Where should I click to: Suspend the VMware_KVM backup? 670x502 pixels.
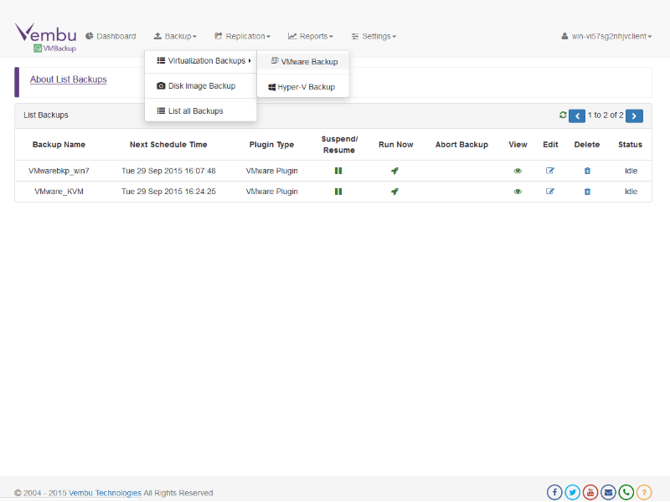338,192
